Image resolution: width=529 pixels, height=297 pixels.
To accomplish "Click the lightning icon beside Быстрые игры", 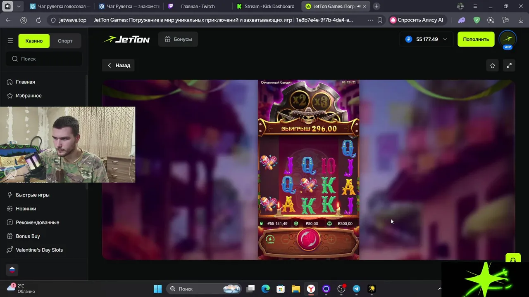I will [x=10, y=195].
